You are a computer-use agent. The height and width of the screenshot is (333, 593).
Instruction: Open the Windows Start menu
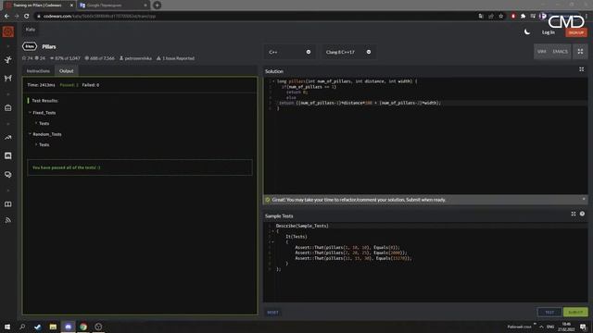point(7,327)
